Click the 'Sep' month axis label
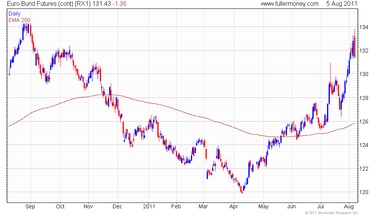Image resolution: width=378 pixels, height=216 pixels. (x=30, y=207)
